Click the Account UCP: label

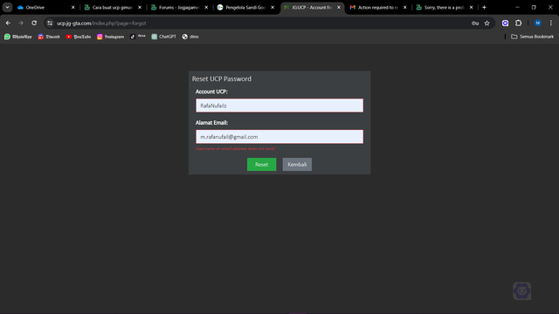pyautogui.click(x=211, y=92)
